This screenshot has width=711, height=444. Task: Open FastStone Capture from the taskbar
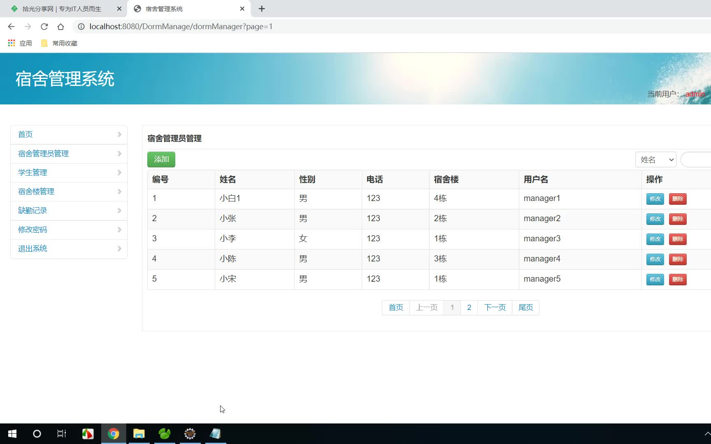click(x=215, y=433)
